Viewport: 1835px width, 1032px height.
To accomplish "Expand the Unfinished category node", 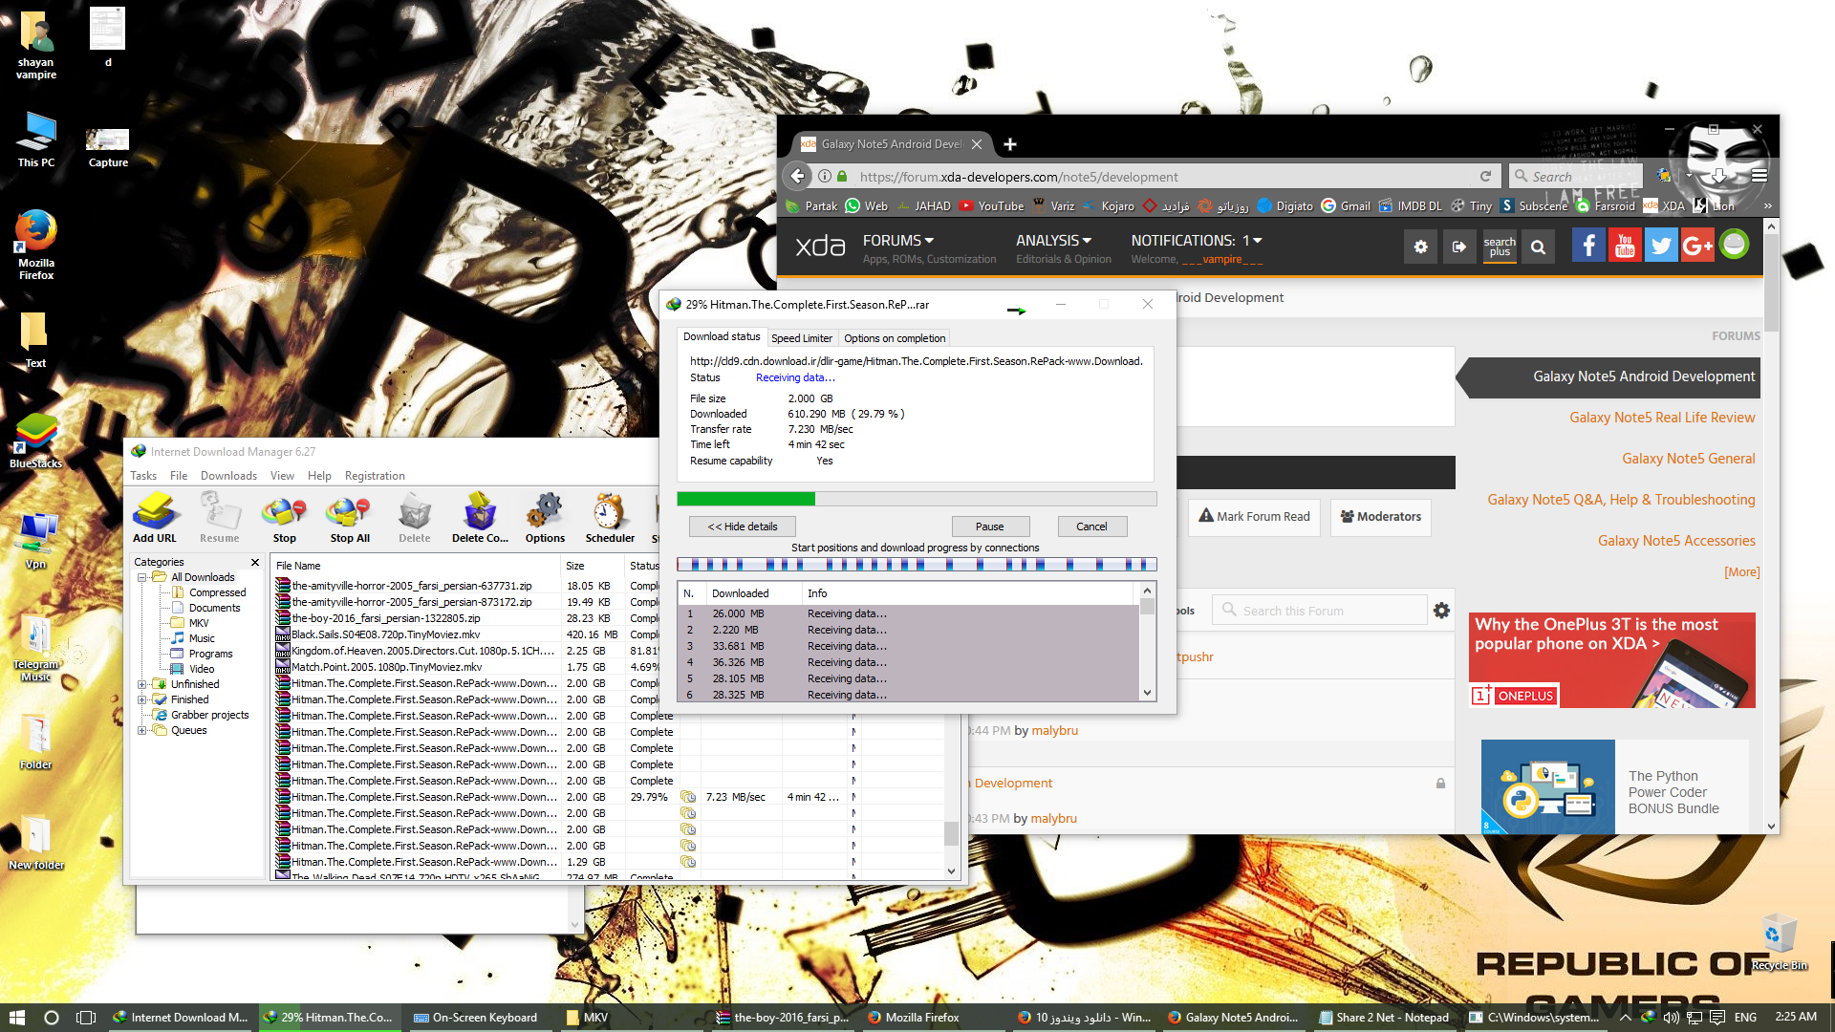I will tap(142, 684).
